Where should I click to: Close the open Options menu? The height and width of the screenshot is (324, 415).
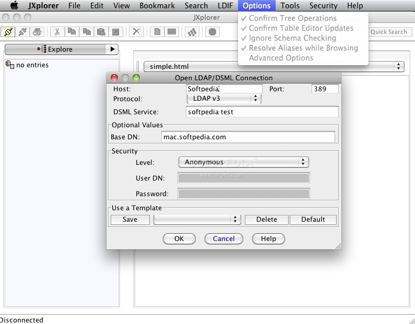(x=256, y=6)
